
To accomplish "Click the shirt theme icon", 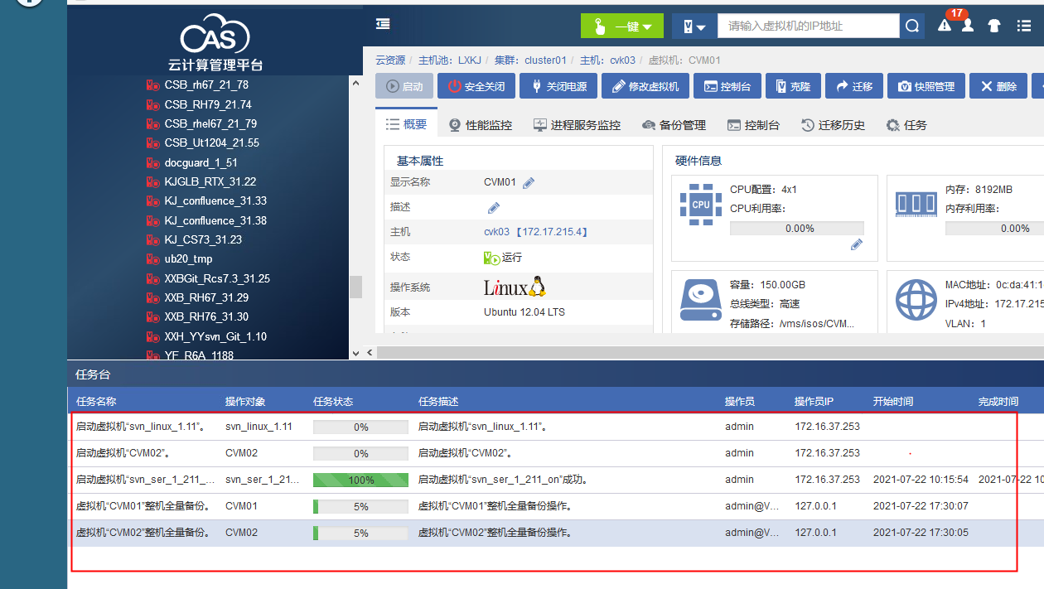I will pos(994,26).
